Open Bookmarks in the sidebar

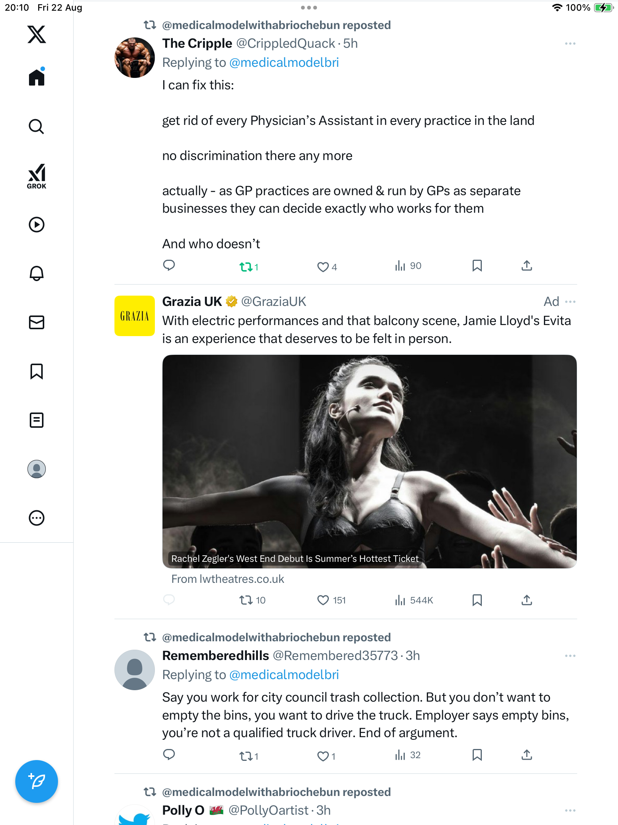click(x=37, y=371)
